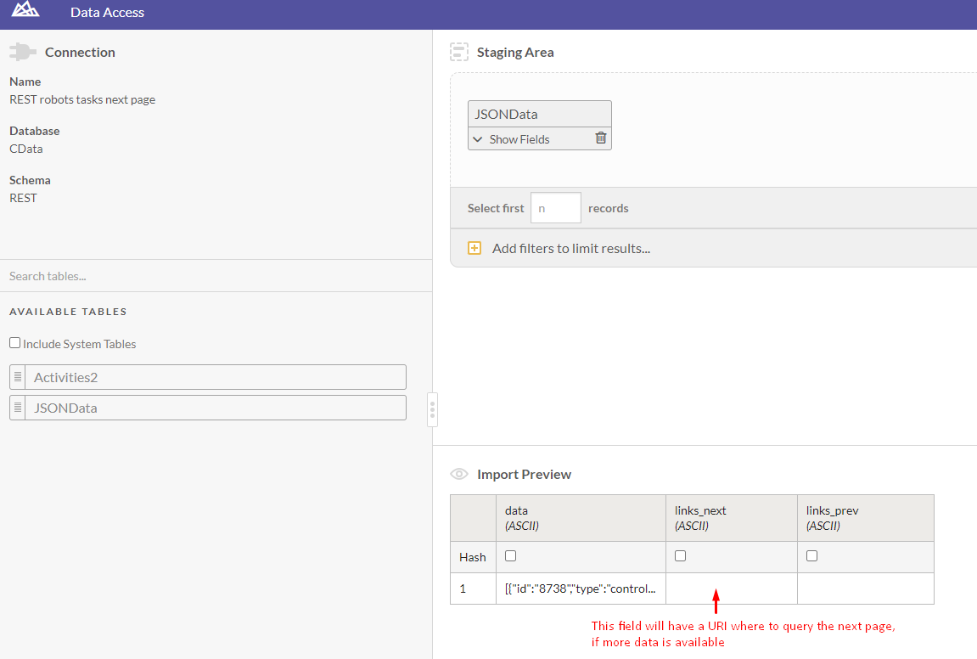The image size is (977, 659).
Task: Click the Import Preview eye icon
Action: click(x=459, y=474)
